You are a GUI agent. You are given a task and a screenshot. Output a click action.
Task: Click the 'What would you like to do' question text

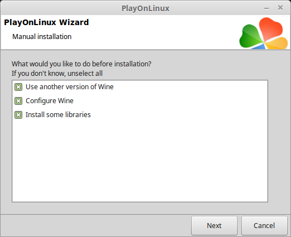(x=81, y=64)
